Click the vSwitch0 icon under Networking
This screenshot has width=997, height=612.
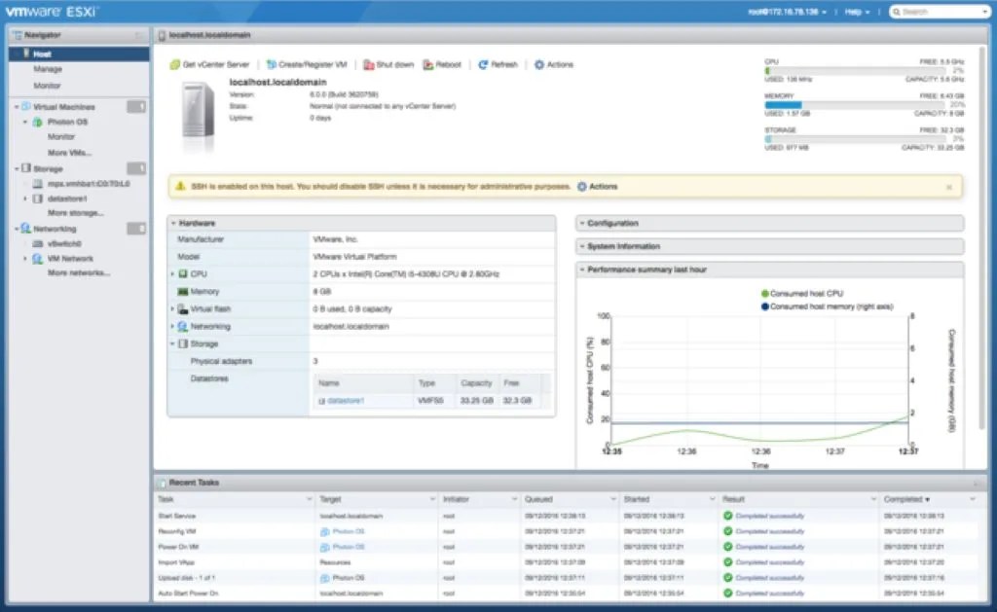coord(38,243)
